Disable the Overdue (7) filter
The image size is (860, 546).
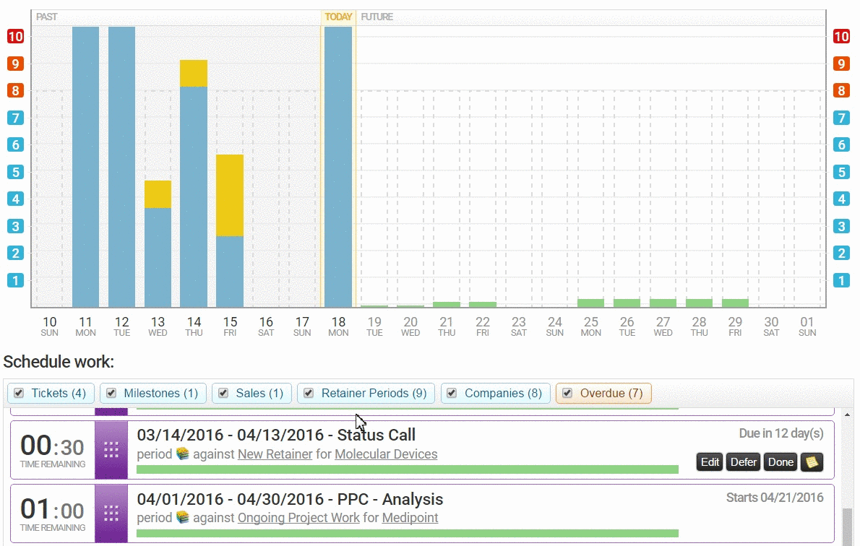point(567,393)
